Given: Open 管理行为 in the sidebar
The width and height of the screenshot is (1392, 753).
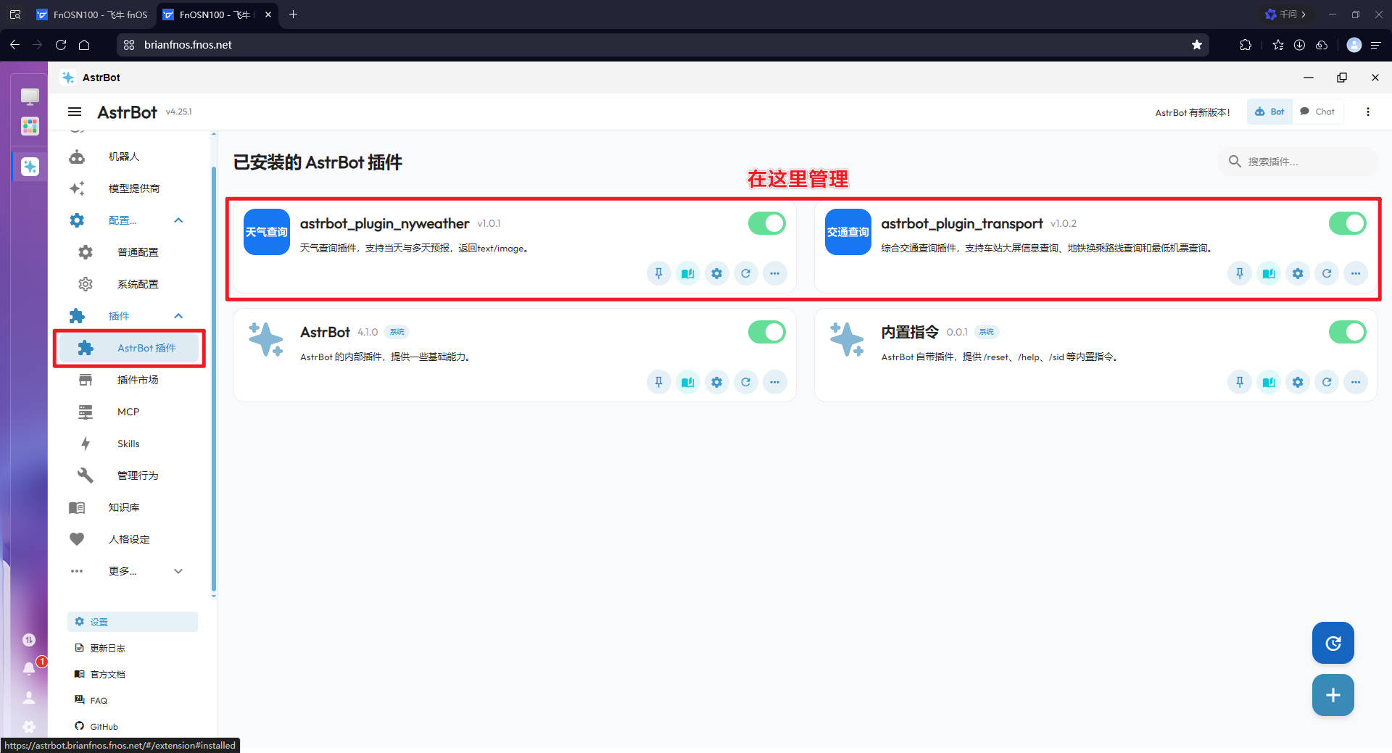Looking at the screenshot, I should tap(129, 475).
